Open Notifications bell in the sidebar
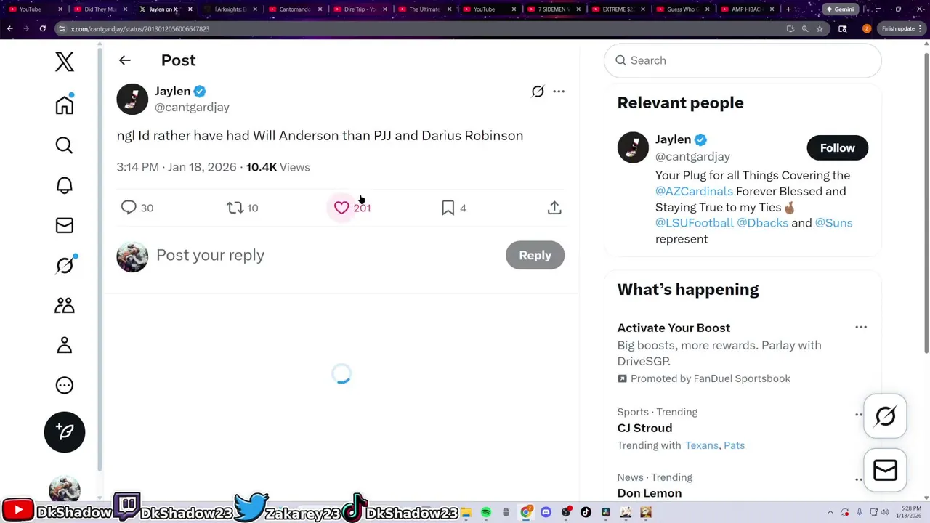Screen dimensions: 930x523 65,185
